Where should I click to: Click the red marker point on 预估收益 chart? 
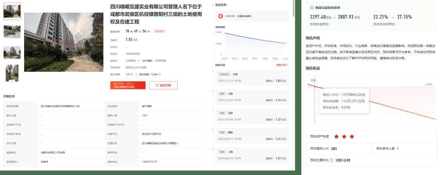pyautogui.click(x=314, y=86)
